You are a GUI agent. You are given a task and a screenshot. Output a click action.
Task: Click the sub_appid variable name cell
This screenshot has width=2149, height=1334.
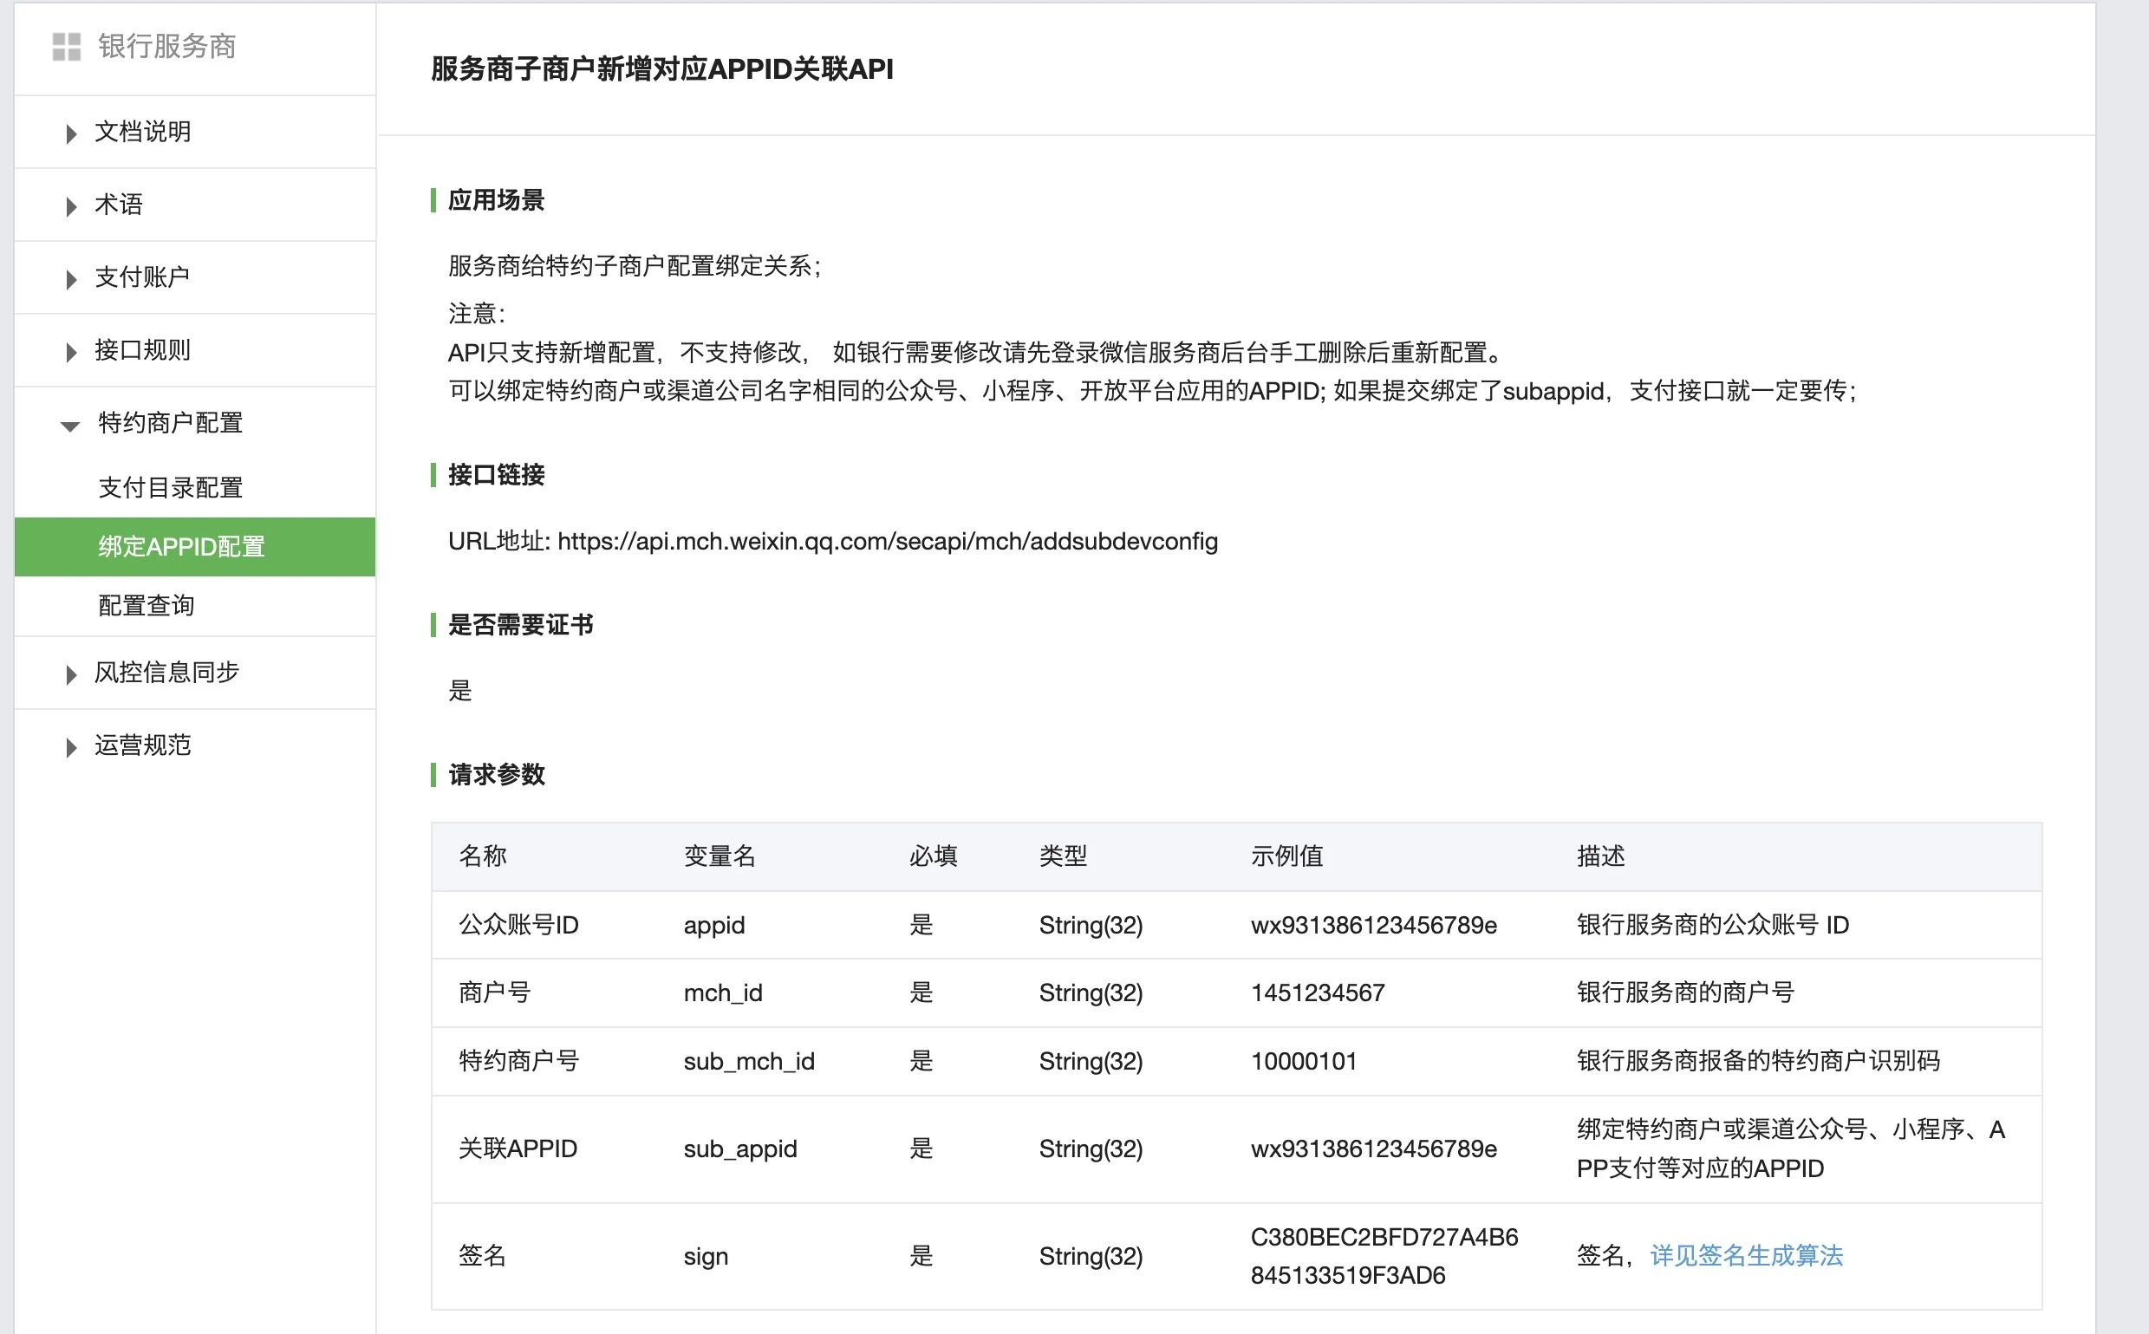pos(740,1149)
